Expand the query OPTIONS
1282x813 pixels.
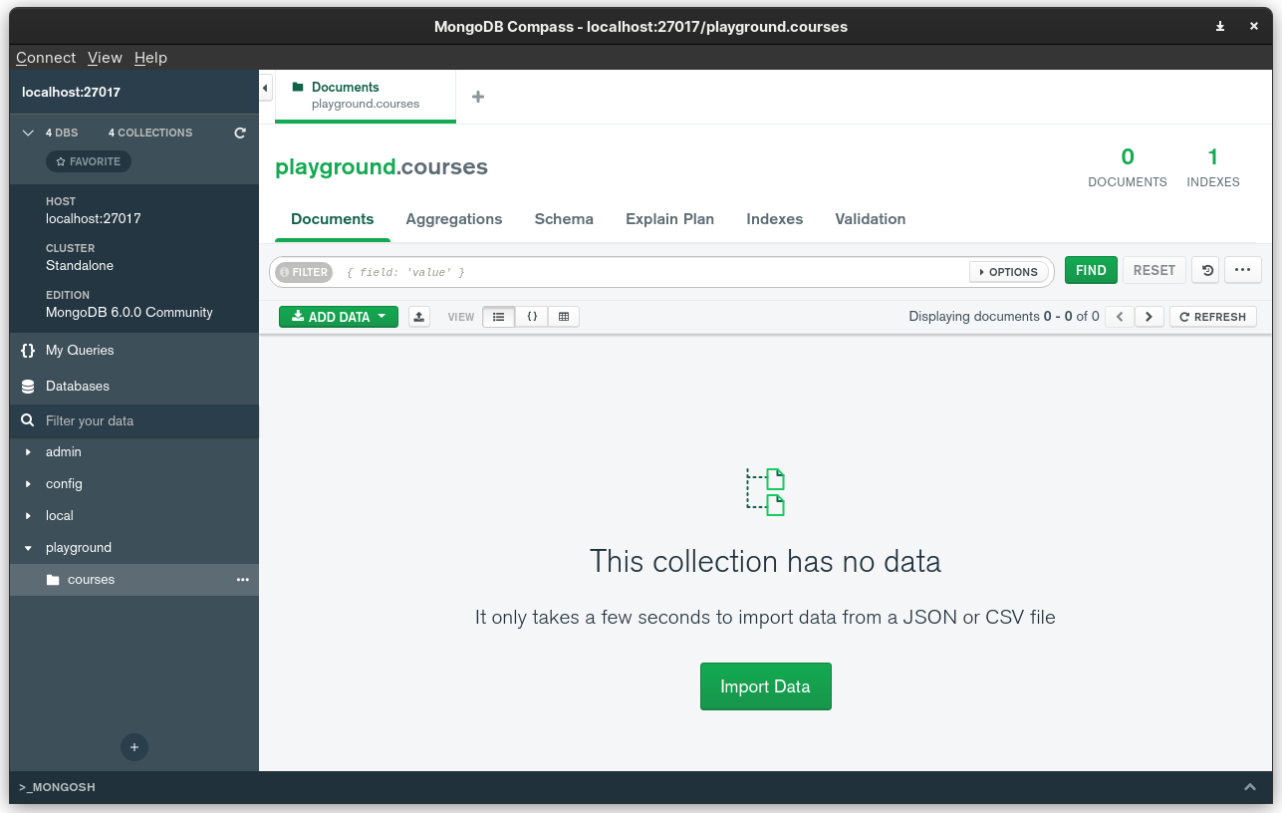pos(1008,272)
